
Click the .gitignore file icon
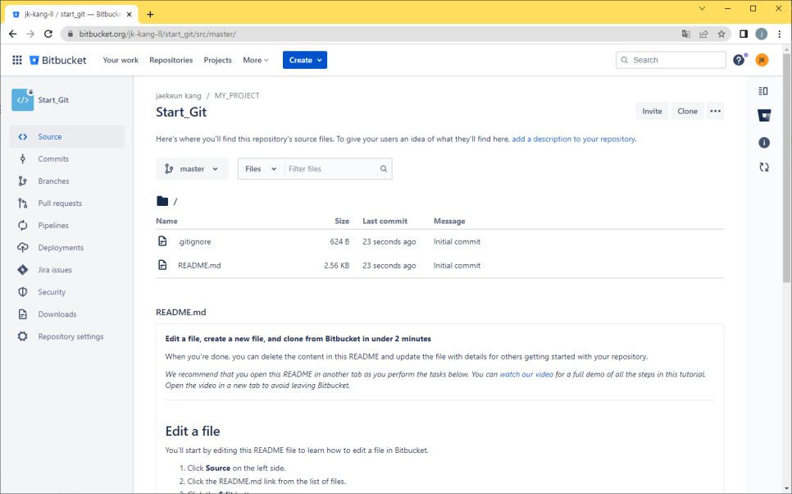162,241
